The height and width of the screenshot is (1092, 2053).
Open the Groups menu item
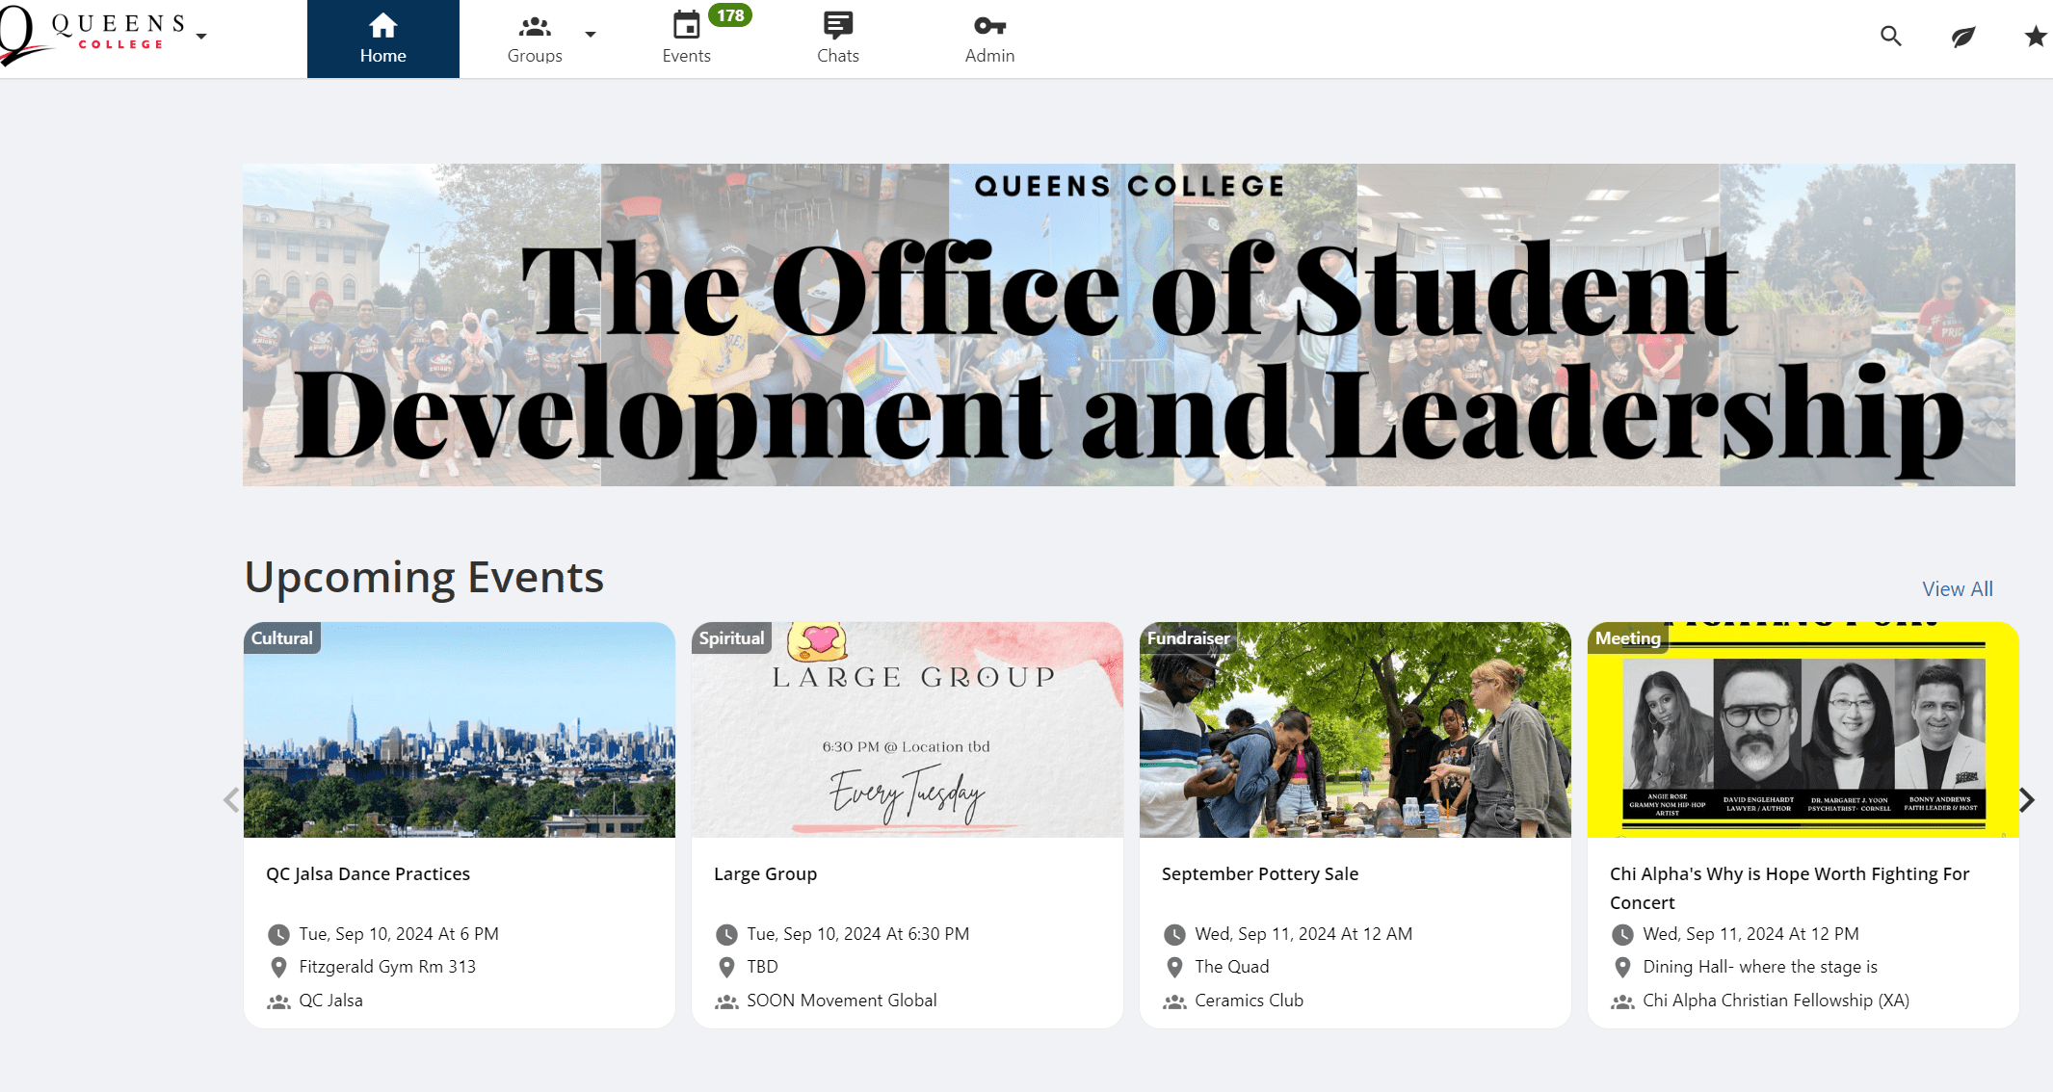(535, 39)
